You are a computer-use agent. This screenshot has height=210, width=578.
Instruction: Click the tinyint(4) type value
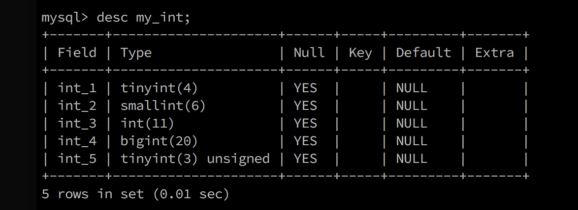click(x=159, y=88)
